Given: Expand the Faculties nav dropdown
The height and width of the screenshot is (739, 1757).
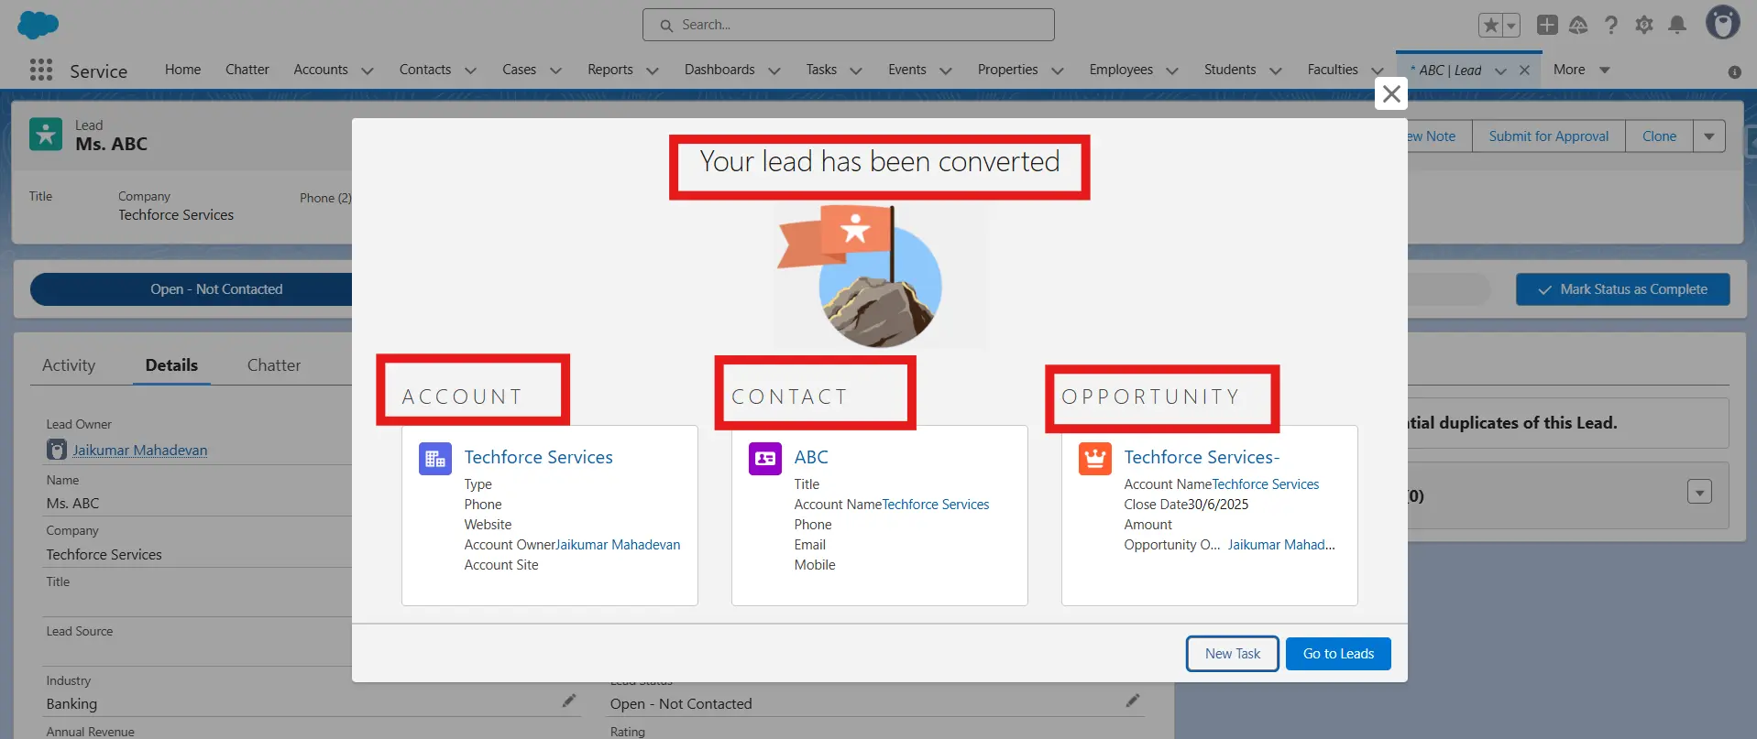Looking at the screenshot, I should [1378, 71].
